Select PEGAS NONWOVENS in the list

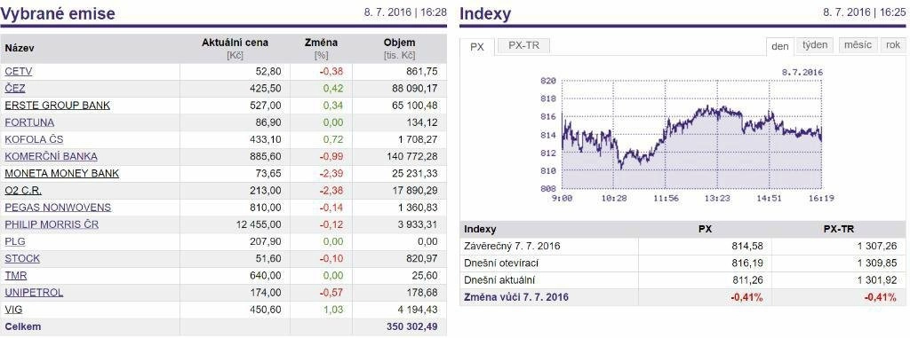coord(58,208)
